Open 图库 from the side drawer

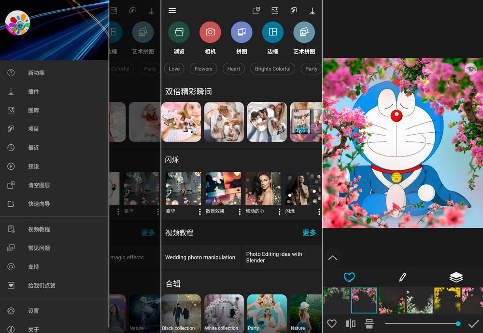coord(54,110)
